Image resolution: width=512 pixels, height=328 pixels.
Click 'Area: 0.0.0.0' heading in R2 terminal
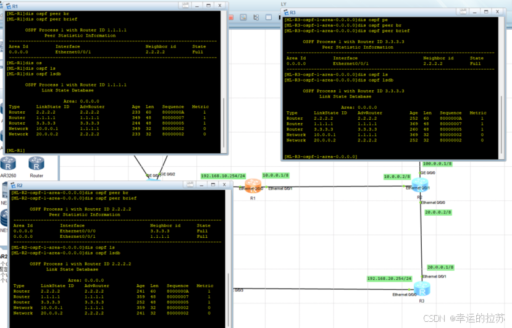click(86, 280)
